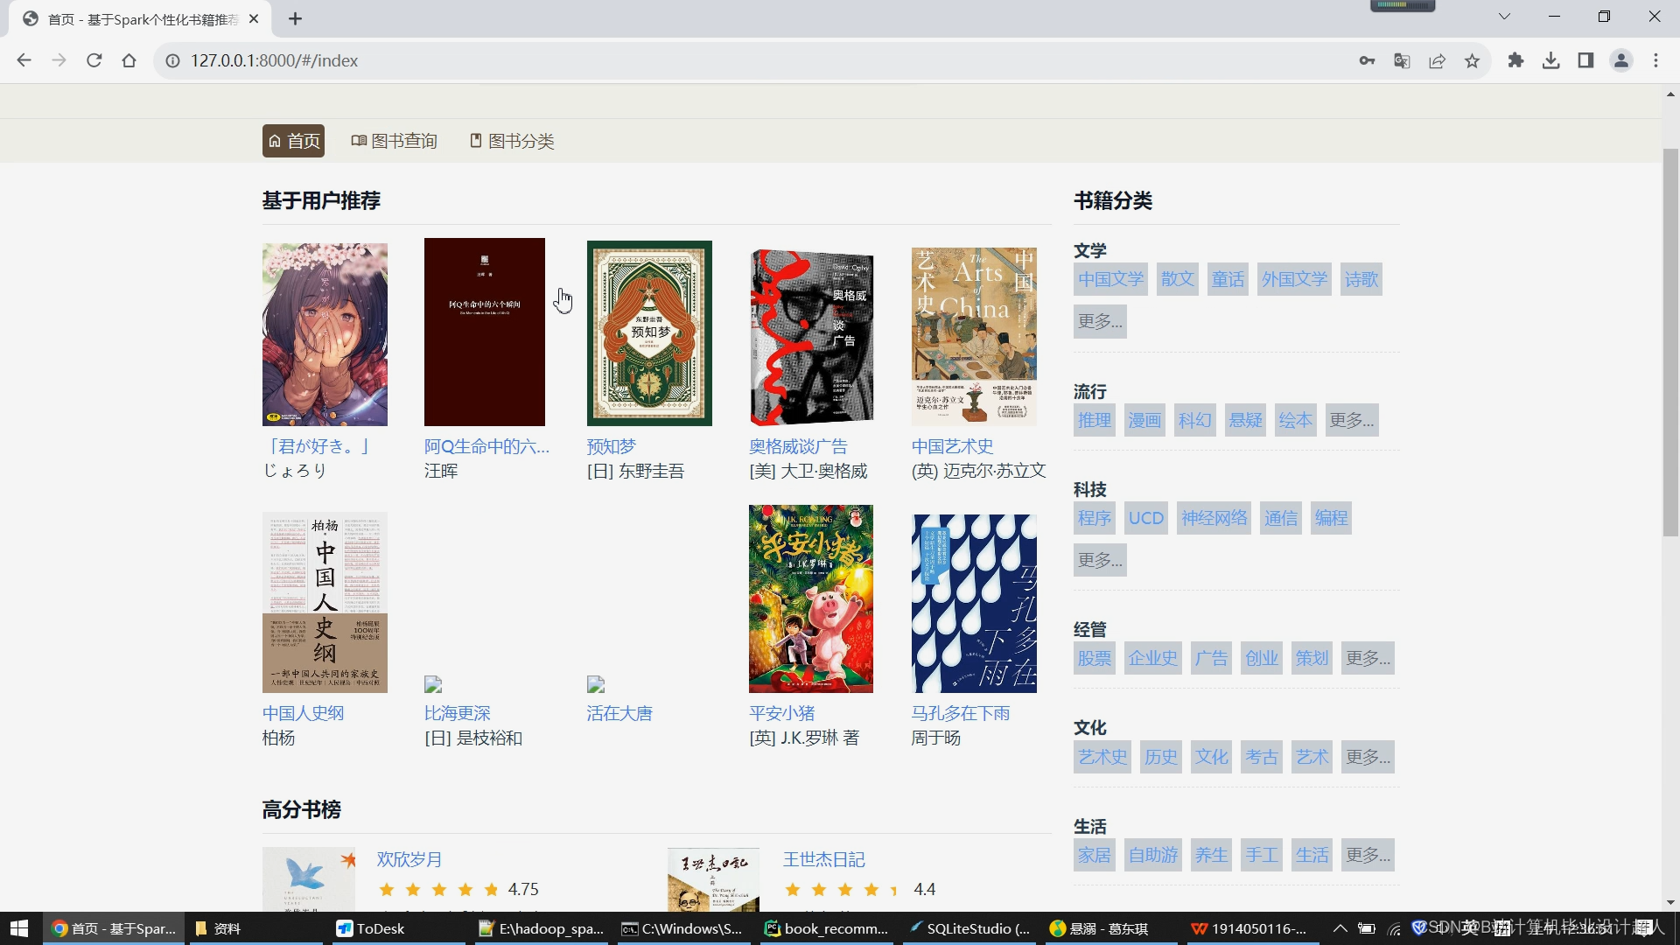The height and width of the screenshot is (945, 1680).
Task: Open the translate page icon
Action: [x=1402, y=60]
